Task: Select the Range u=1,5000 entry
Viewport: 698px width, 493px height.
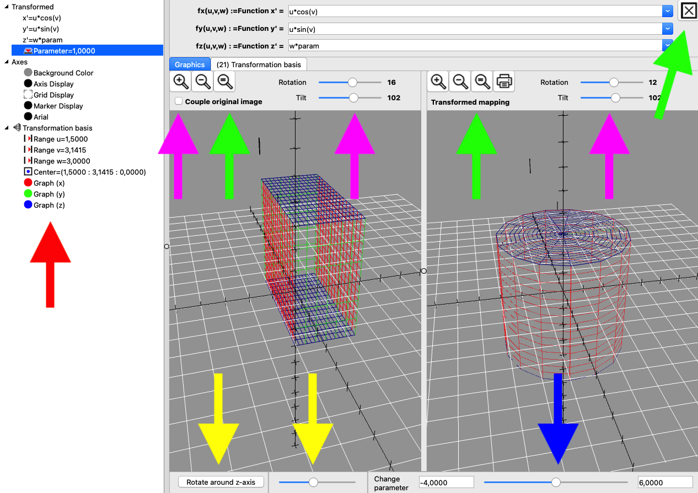Action: [x=60, y=139]
